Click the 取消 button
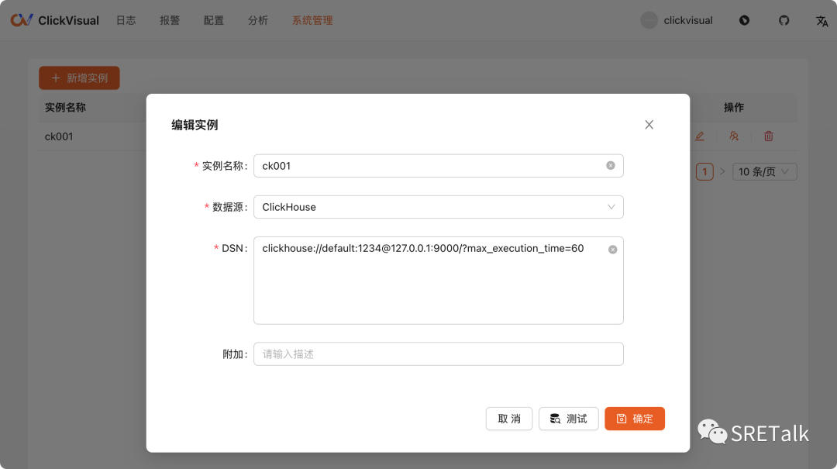The height and width of the screenshot is (469, 837). coord(509,419)
